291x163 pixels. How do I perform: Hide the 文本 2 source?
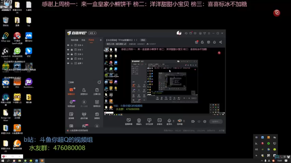[x=68, y=59]
